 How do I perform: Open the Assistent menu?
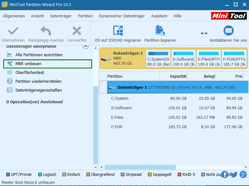159,16
